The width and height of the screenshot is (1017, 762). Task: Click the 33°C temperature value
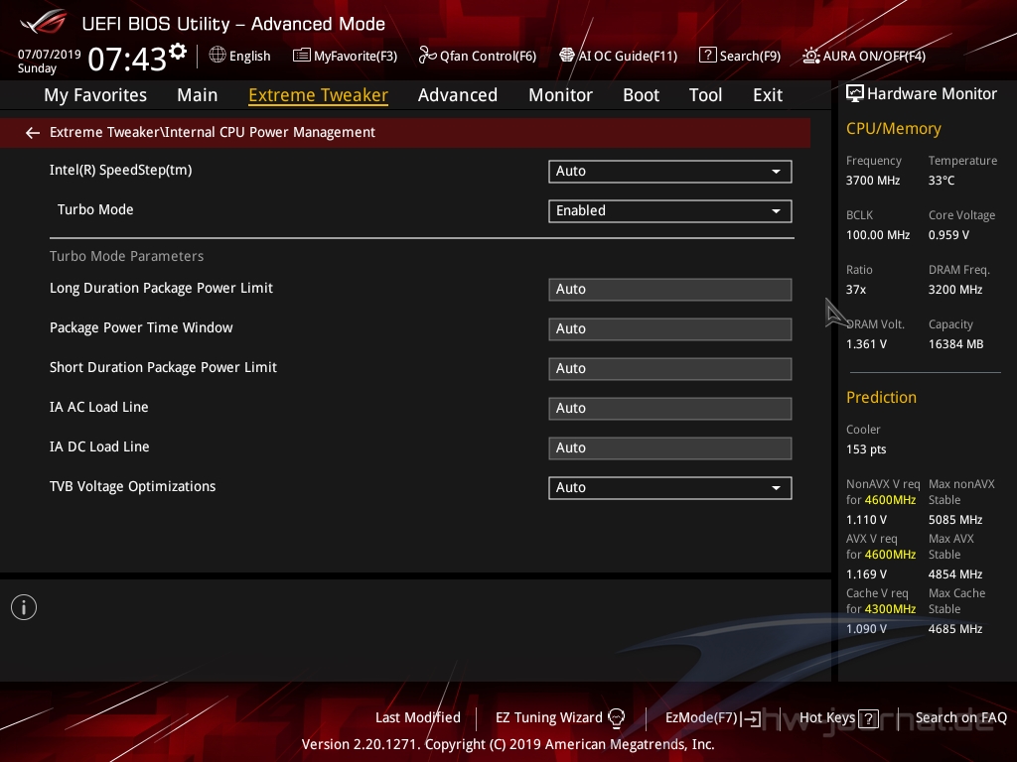point(942,181)
